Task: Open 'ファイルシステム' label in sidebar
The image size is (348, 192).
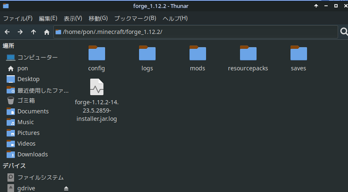Action: 40,177
